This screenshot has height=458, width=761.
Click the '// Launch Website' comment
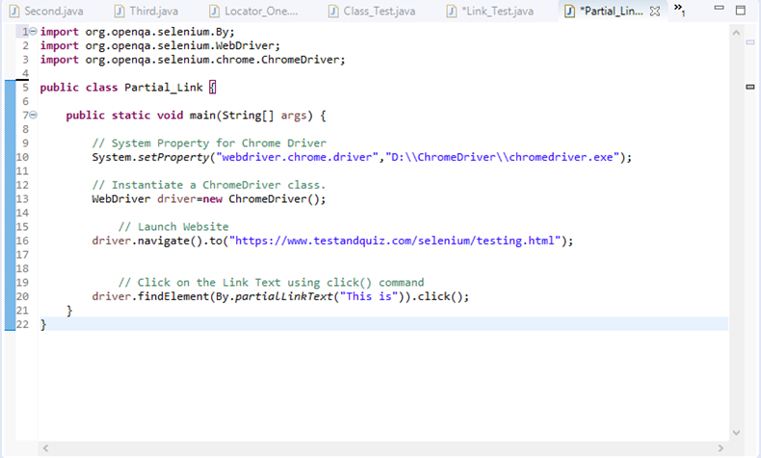pos(173,227)
